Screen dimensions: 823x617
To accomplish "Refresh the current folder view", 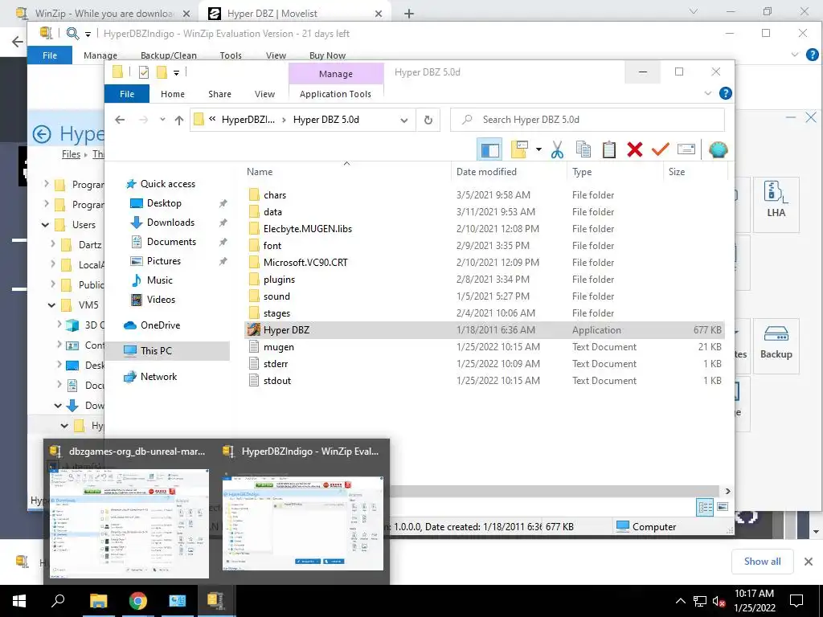I will pyautogui.click(x=428, y=121).
